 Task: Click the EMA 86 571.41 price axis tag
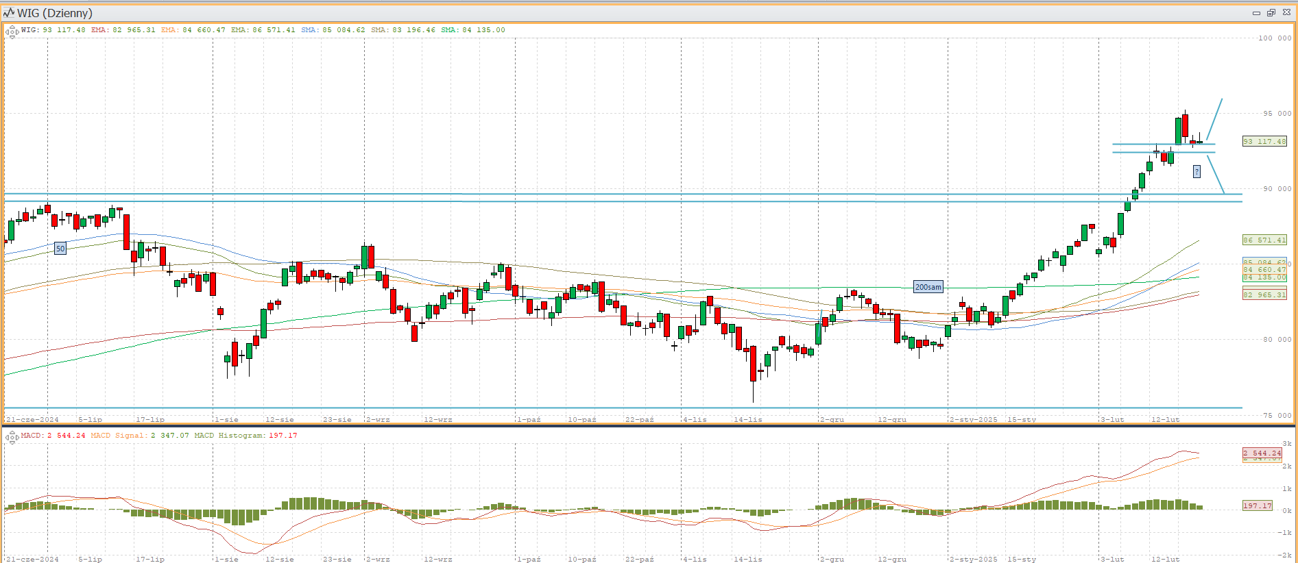(x=1264, y=240)
